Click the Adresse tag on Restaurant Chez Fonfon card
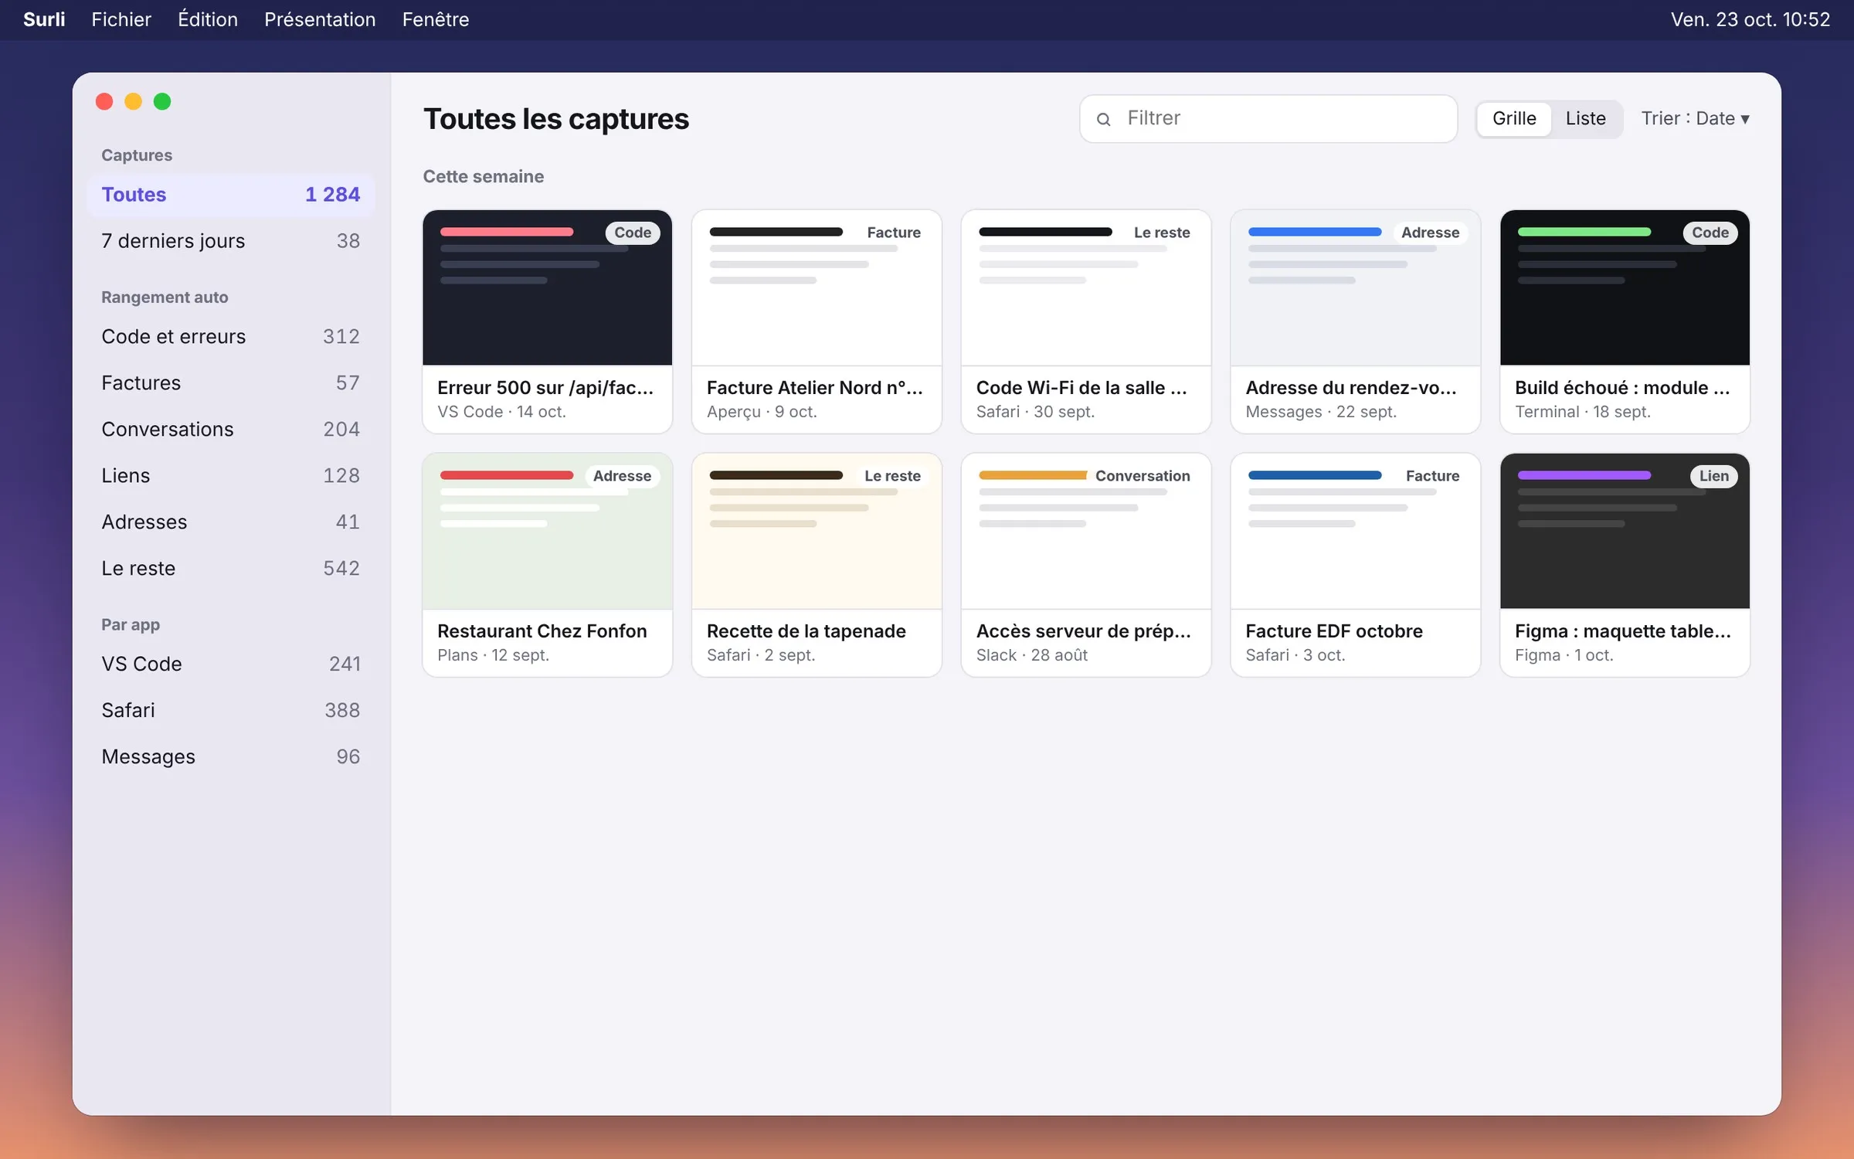1854x1159 pixels. click(x=622, y=476)
